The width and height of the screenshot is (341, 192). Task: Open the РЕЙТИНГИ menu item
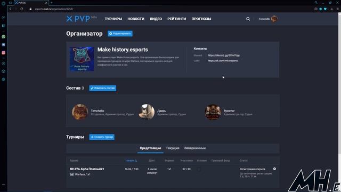(176, 19)
